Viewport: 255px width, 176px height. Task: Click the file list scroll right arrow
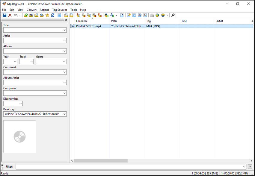tap(251, 161)
